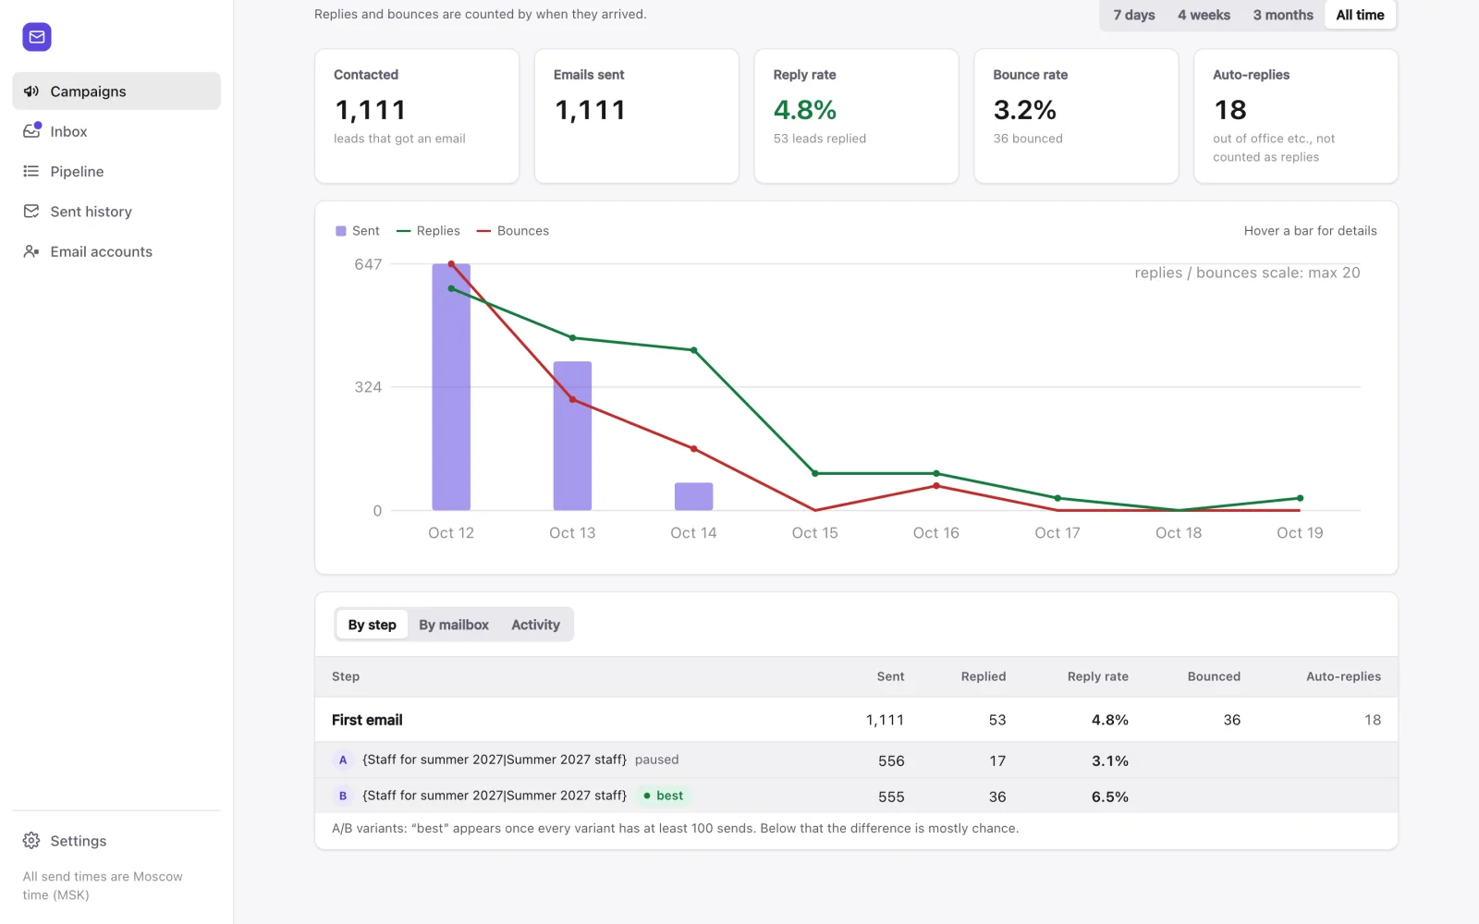
Task: Click the Reply rate 4.8% value
Action: [805, 110]
